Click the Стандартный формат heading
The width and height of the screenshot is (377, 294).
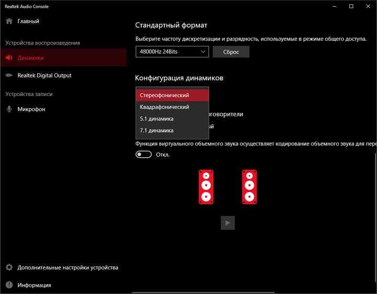click(171, 25)
